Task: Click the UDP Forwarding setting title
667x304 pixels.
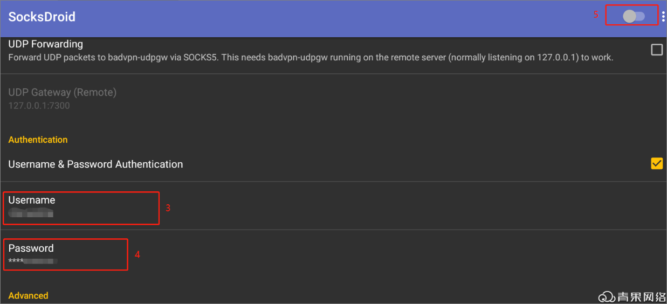Action: (x=45, y=44)
